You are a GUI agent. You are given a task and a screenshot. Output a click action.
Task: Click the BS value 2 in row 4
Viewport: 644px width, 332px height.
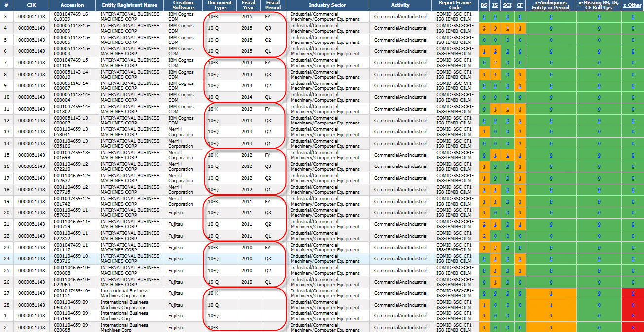[x=484, y=28]
